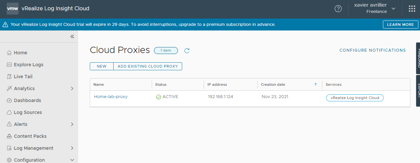Click ADD EXISTING CLOUD PROXY button
Image resolution: width=420 pixels, height=163 pixels.
[148, 66]
